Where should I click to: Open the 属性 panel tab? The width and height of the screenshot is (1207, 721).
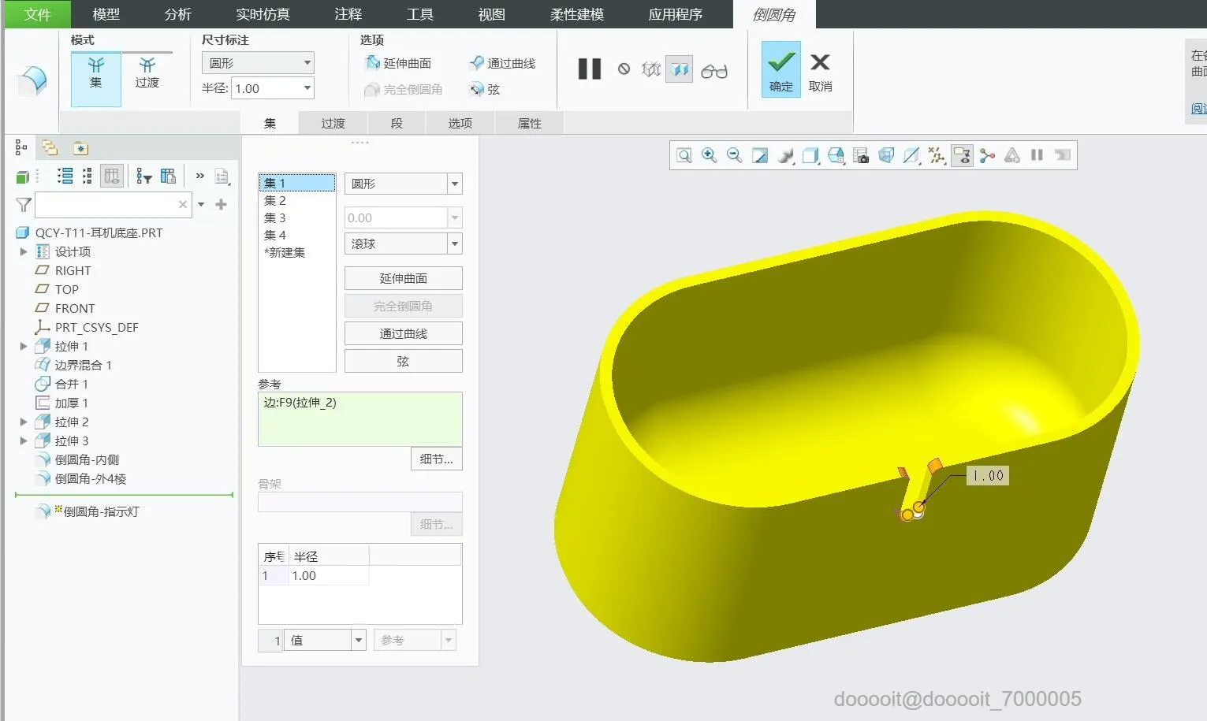[530, 123]
